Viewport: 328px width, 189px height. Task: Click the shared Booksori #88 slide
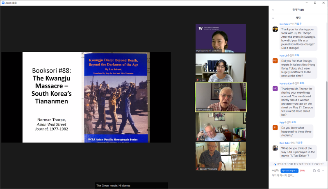click(x=86, y=97)
